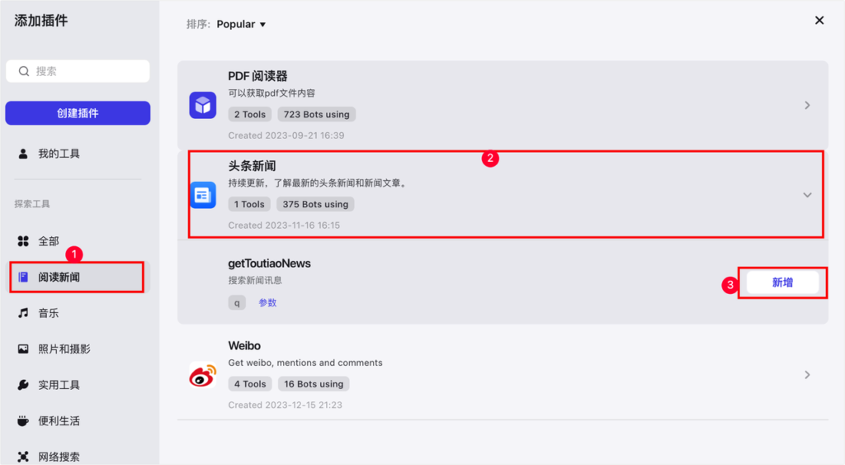Click Created 2023-12-15 21:23 text
Image resolution: width=845 pixels, height=465 pixels.
coord(285,406)
